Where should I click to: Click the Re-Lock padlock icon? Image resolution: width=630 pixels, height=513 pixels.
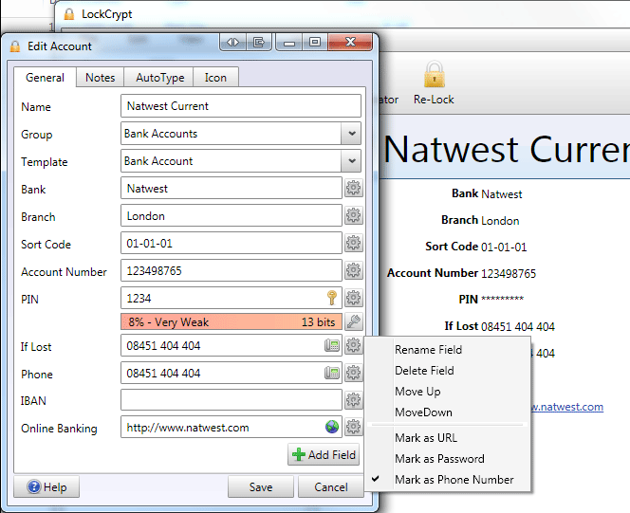[434, 74]
